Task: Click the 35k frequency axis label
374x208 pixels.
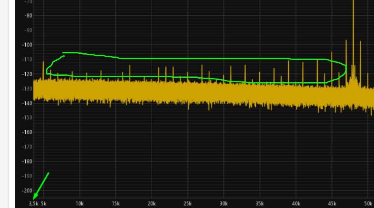Action: pyautogui.click(x=260, y=204)
